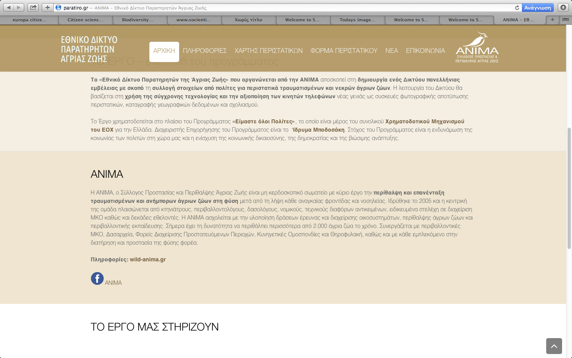This screenshot has width=572, height=358.
Task: Open ΧΑΡΤΗΣ ΠΕΡΙΣΤΑΤΙΚΩΝ in the navigation
Action: (x=269, y=51)
